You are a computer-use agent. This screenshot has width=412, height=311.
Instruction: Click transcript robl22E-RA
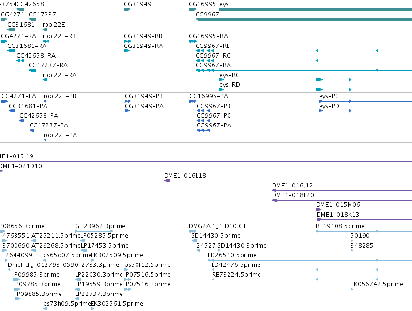60,75
